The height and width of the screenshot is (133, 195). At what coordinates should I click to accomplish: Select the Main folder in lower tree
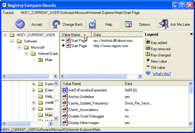click(x=48, y=115)
